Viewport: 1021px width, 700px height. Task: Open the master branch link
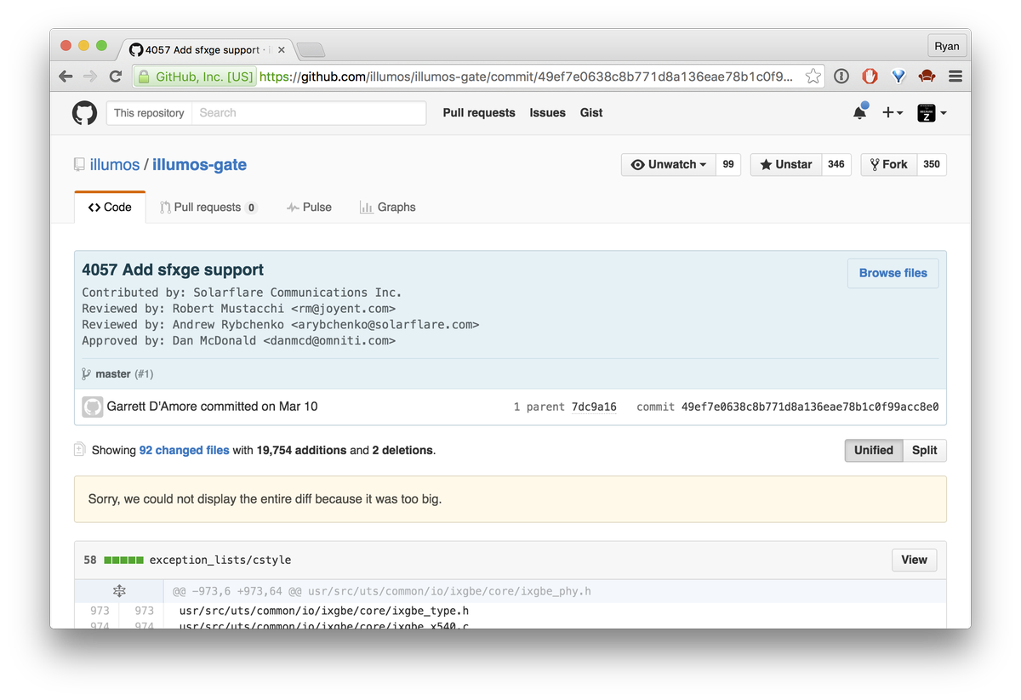tap(113, 374)
